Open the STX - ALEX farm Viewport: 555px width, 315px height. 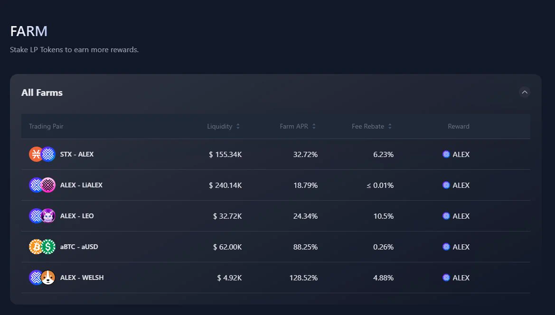tap(276, 154)
